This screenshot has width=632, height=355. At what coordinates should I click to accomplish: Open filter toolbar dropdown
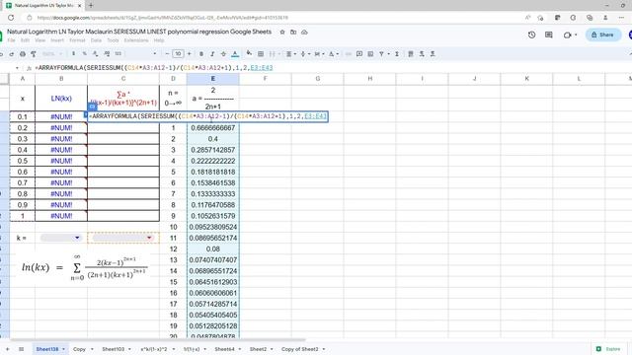pyautogui.click(x=383, y=54)
